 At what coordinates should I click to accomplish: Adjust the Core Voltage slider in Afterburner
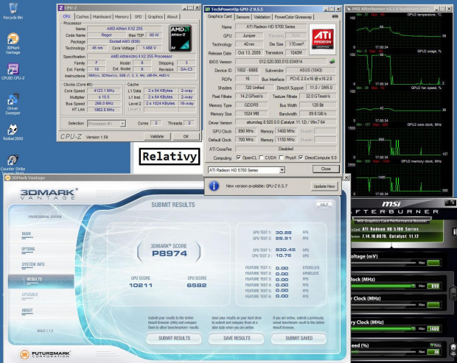[x=383, y=263]
